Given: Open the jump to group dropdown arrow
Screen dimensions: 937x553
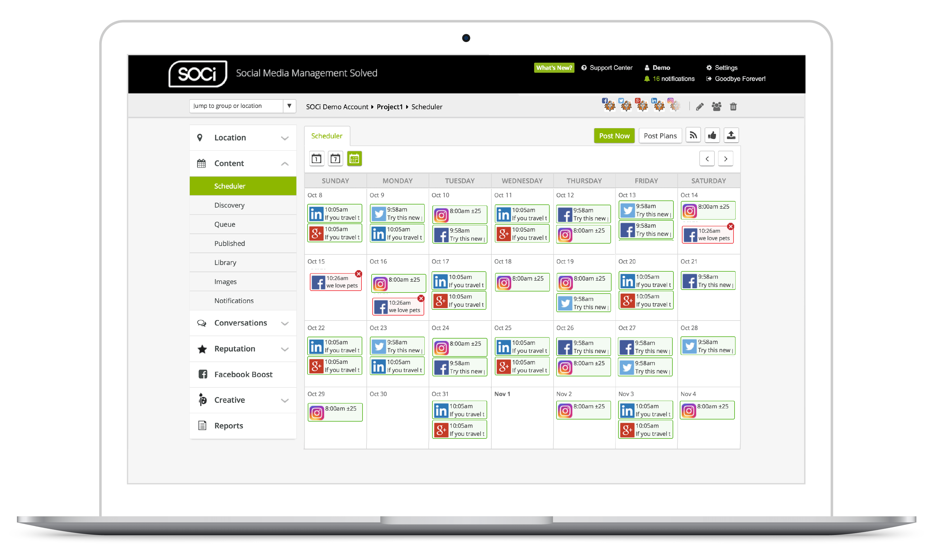Looking at the screenshot, I should coord(289,106).
